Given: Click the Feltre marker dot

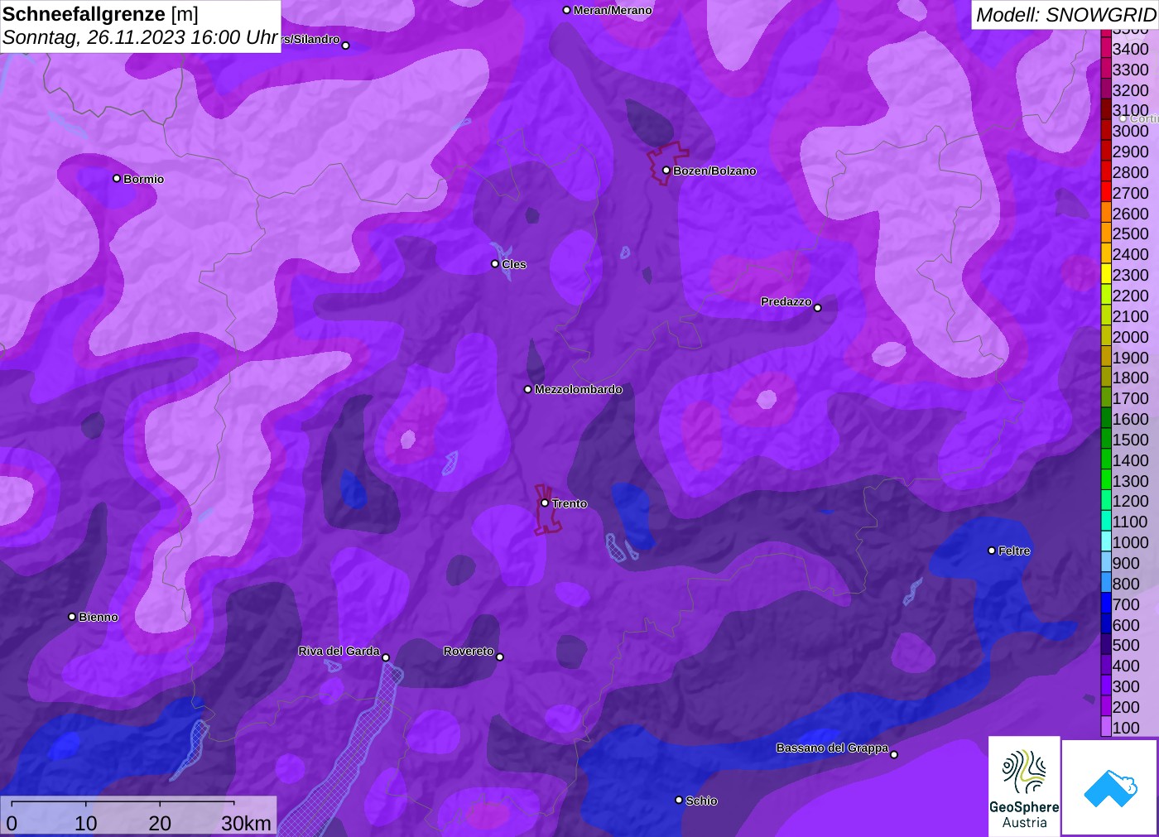Looking at the screenshot, I should (x=992, y=550).
